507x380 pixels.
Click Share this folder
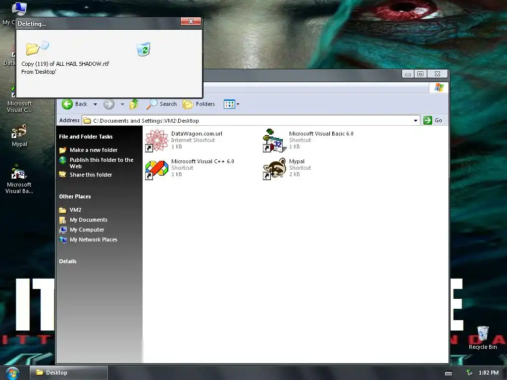click(x=91, y=175)
